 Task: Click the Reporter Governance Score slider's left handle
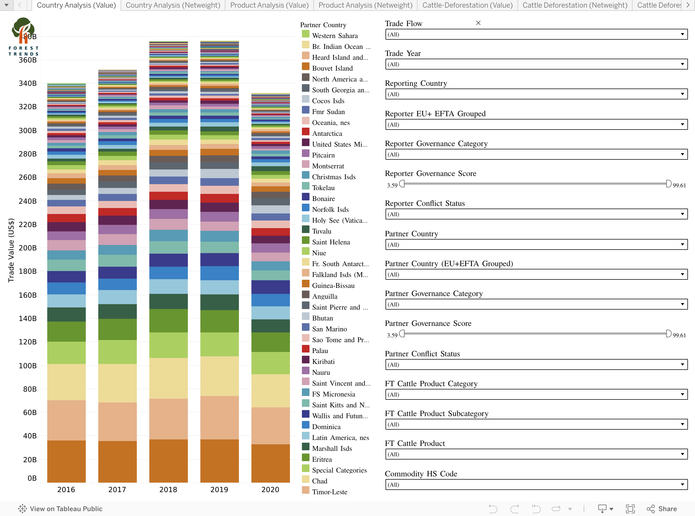tap(402, 184)
